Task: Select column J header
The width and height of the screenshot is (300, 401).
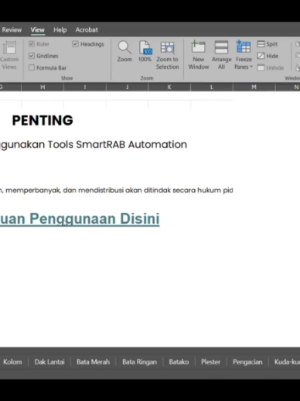Action: click(x=127, y=87)
